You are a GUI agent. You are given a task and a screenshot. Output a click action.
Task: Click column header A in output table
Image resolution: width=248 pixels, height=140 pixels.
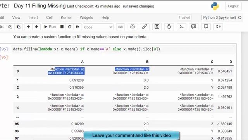(x=82, y=62)
